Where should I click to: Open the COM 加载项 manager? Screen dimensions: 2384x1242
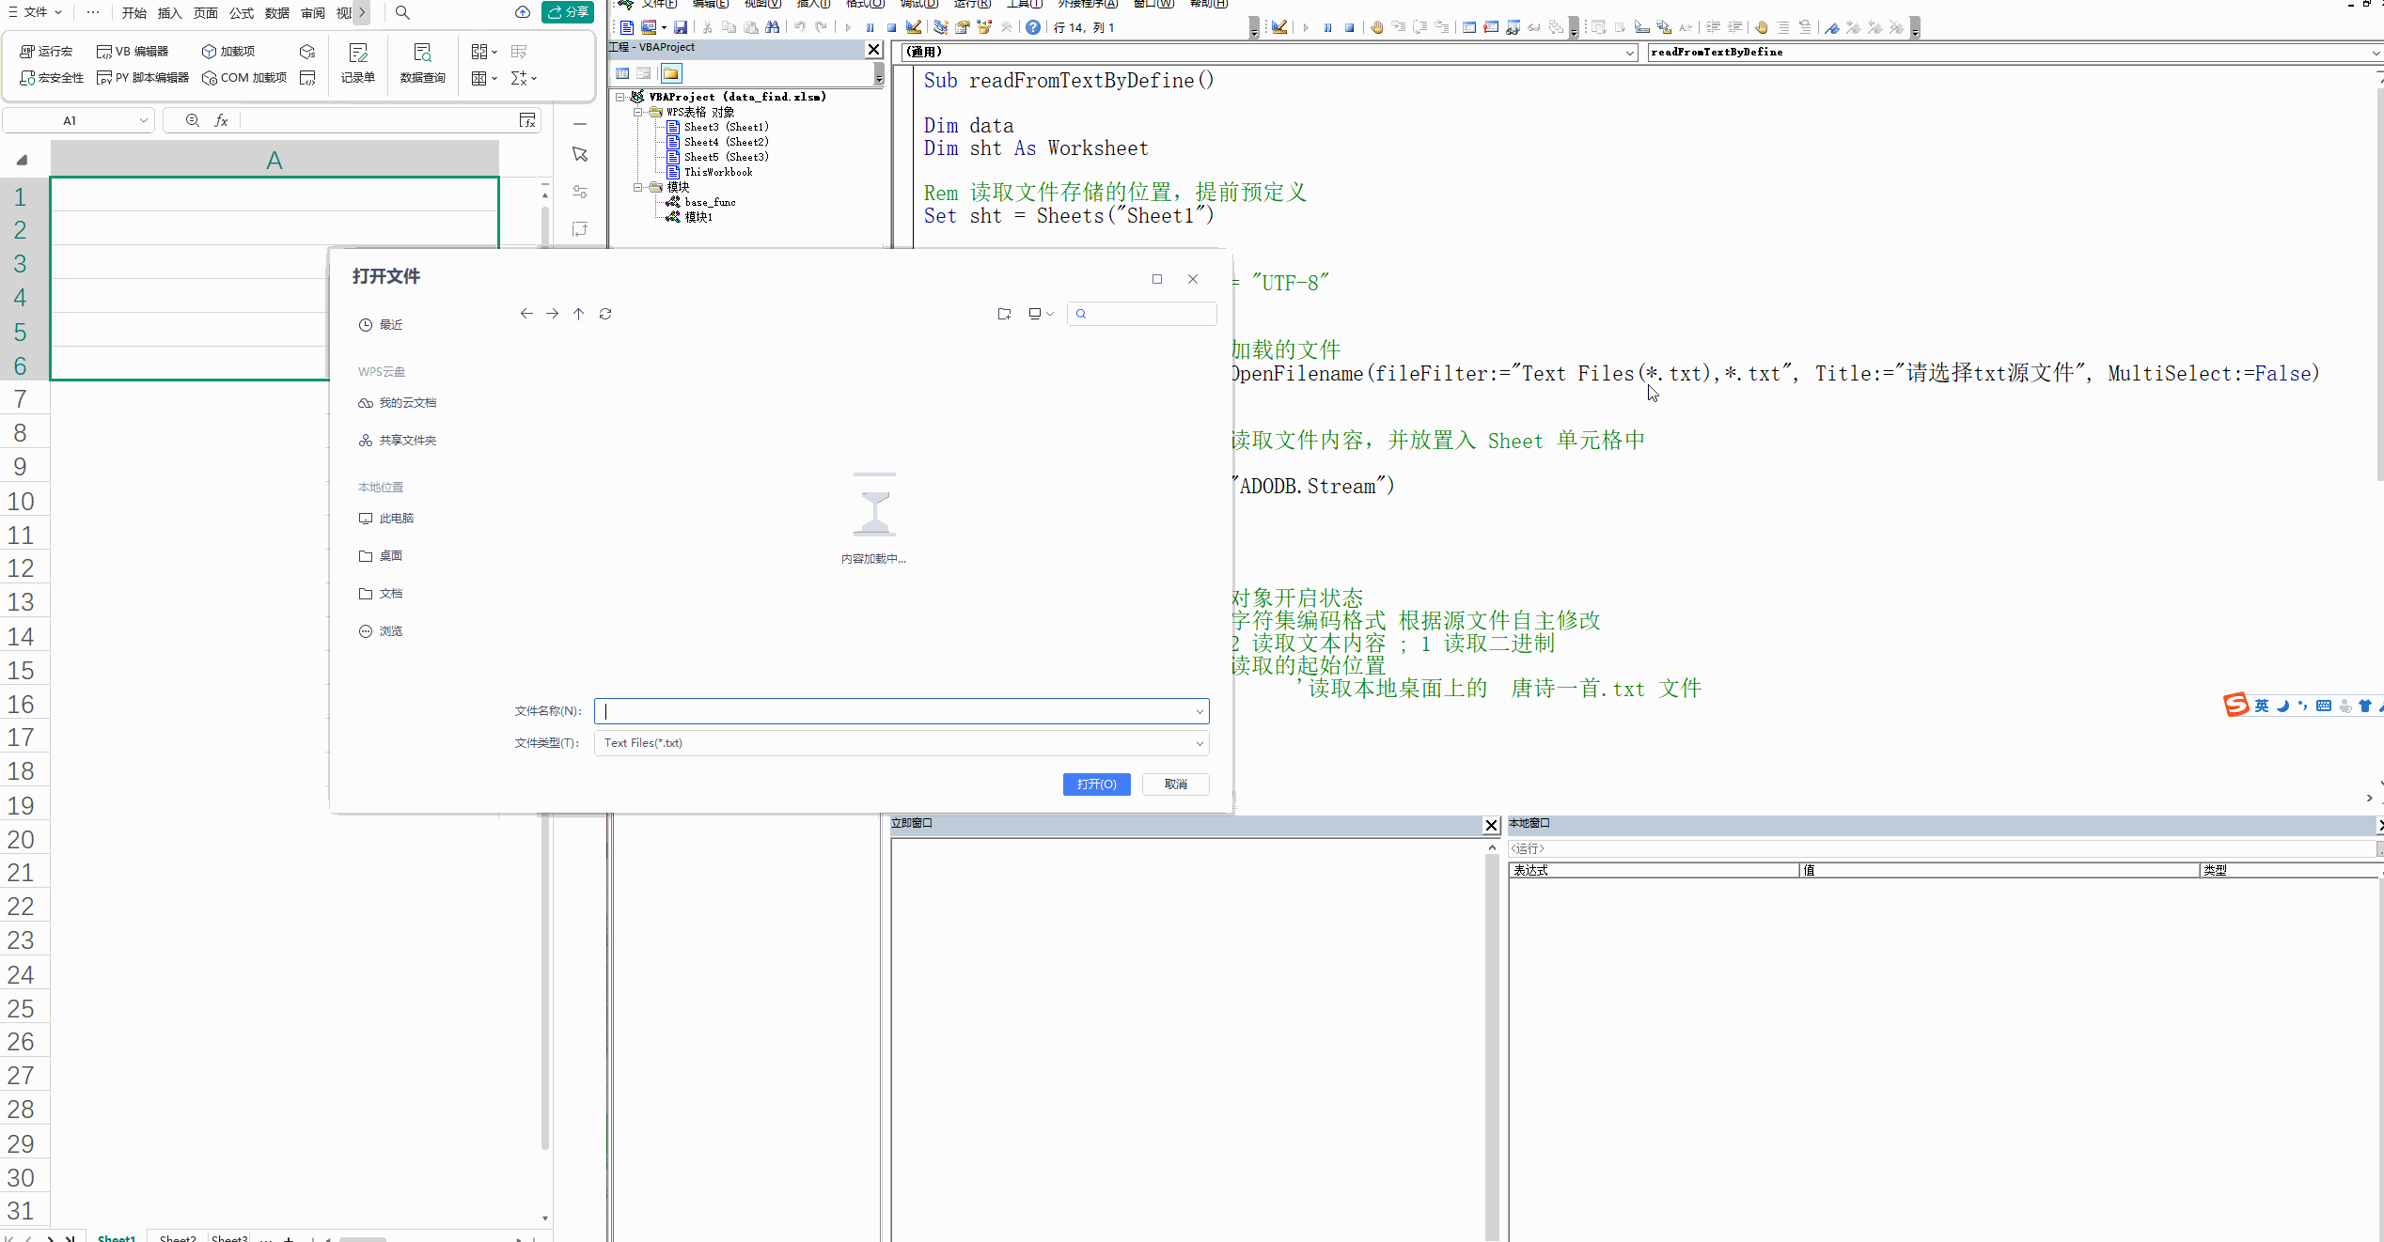point(243,78)
